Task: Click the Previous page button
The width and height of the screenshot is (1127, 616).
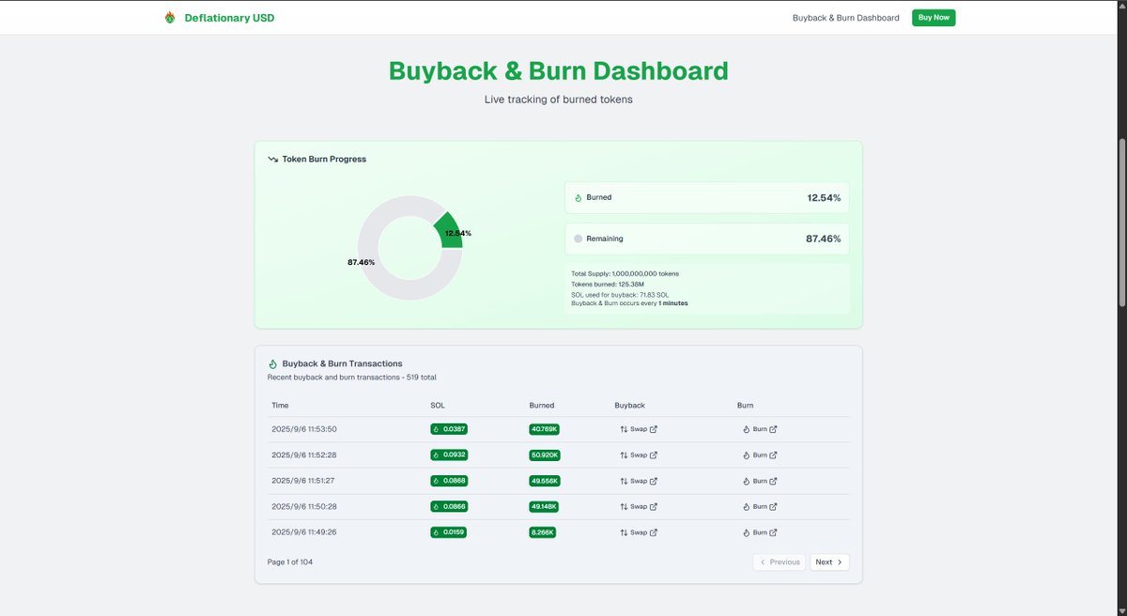Action: (779, 562)
